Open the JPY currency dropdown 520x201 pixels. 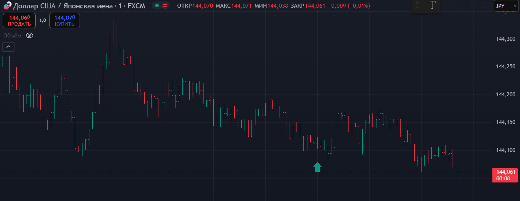click(x=505, y=6)
